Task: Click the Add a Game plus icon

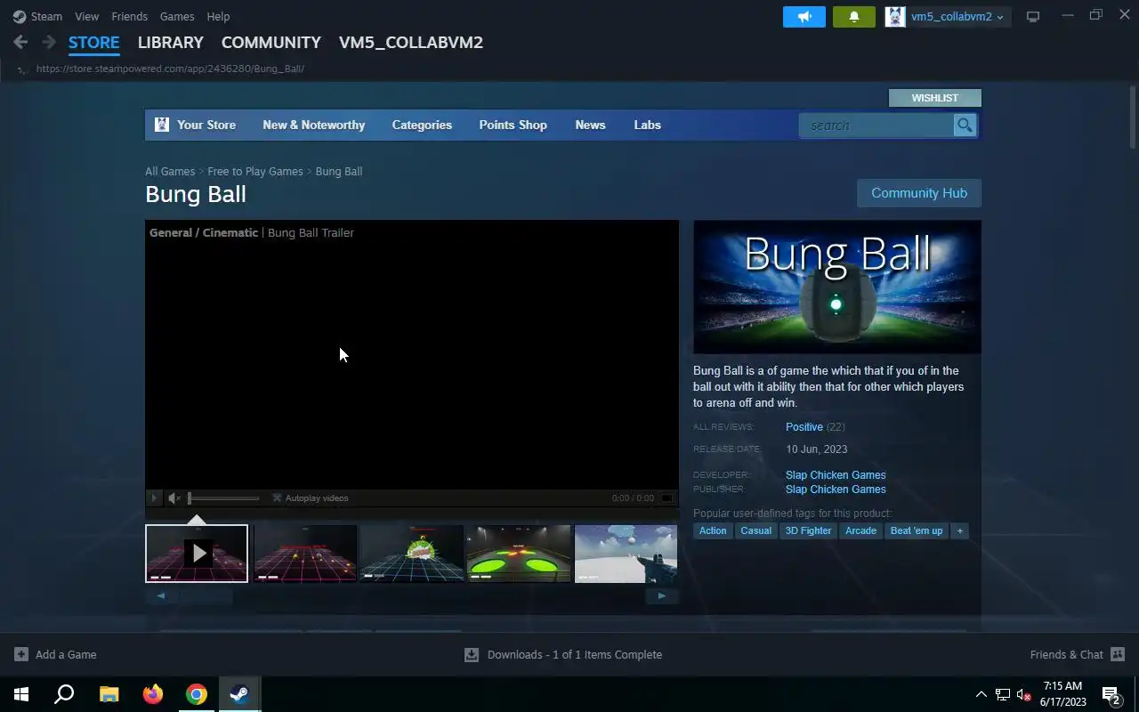Action: (21, 654)
